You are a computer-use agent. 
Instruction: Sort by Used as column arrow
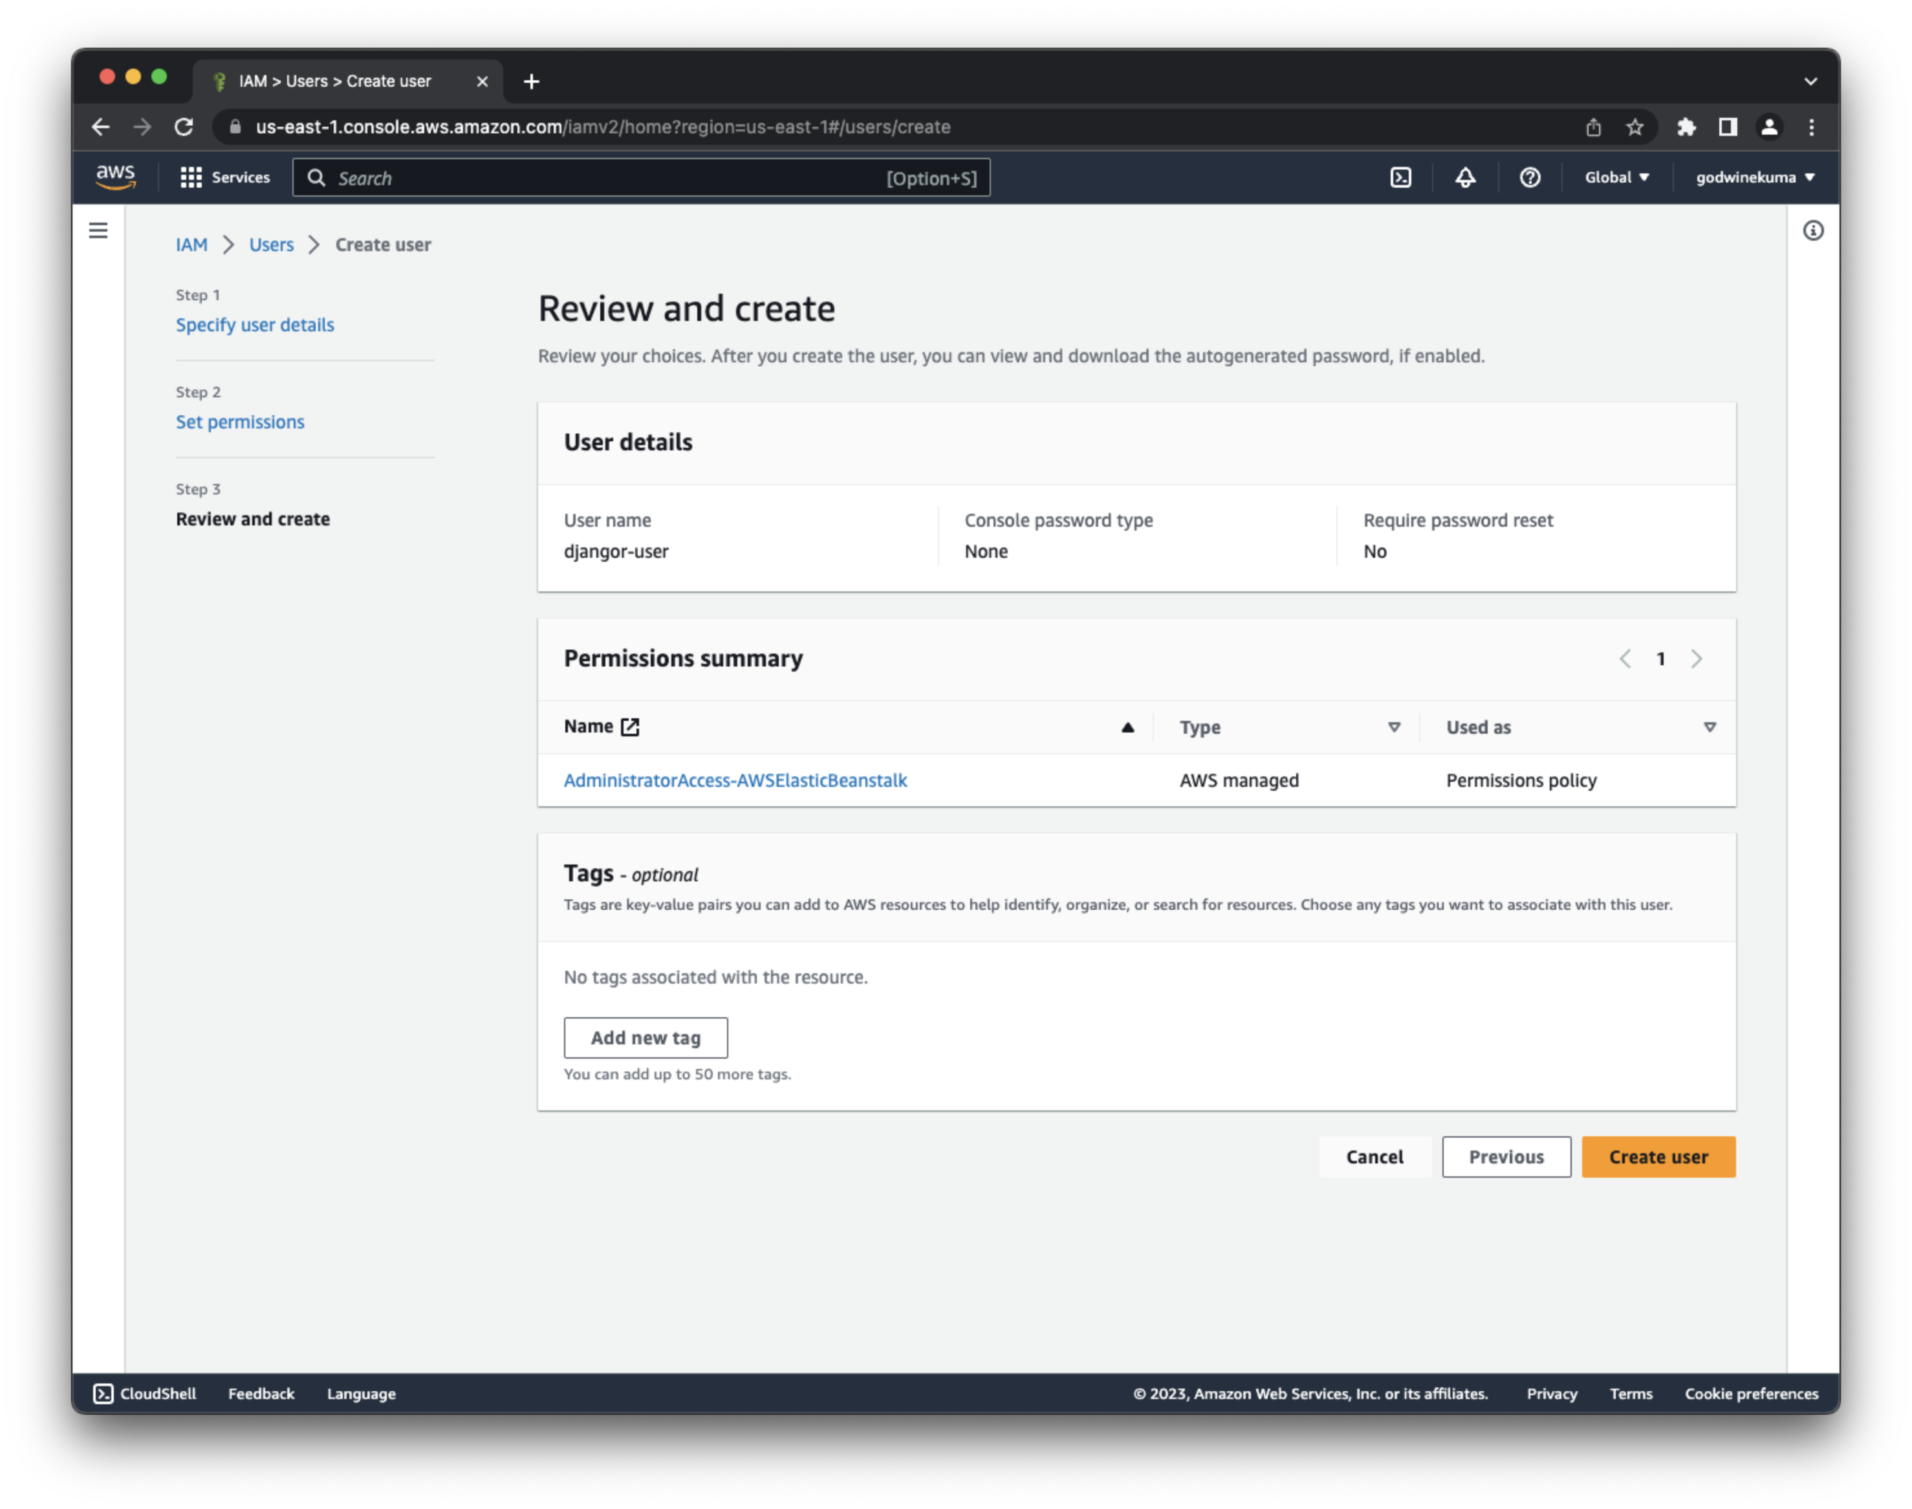click(1710, 727)
